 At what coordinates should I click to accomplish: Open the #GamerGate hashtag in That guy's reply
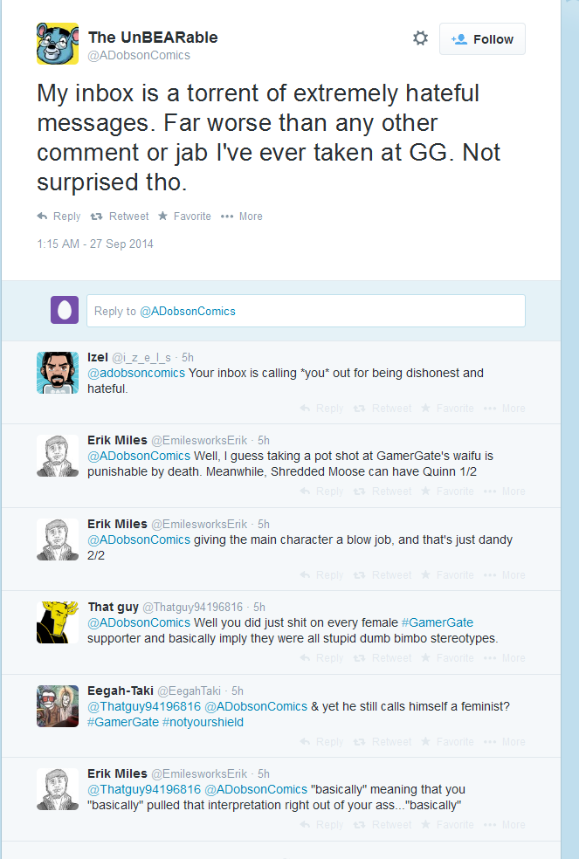(437, 623)
